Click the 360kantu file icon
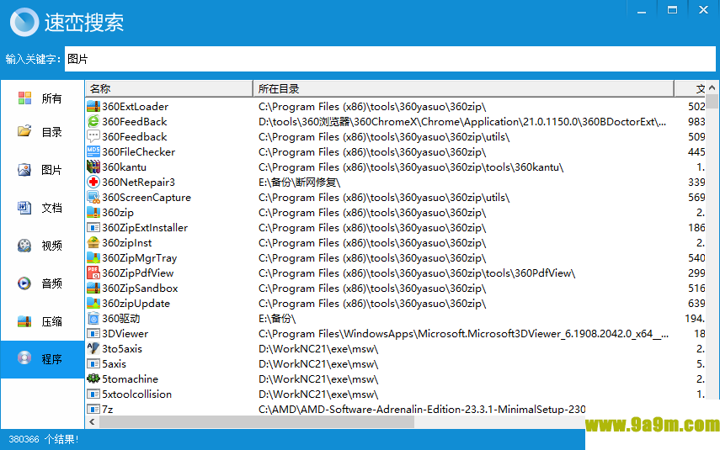Viewport: 720px width, 450px height. click(x=93, y=167)
